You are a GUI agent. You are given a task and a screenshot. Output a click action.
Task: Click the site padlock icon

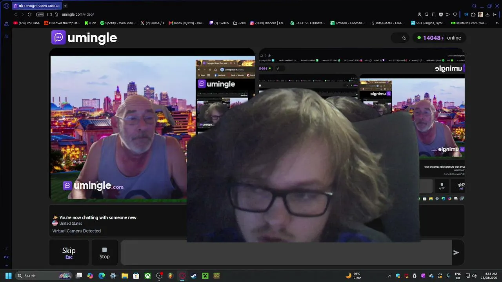(56, 14)
